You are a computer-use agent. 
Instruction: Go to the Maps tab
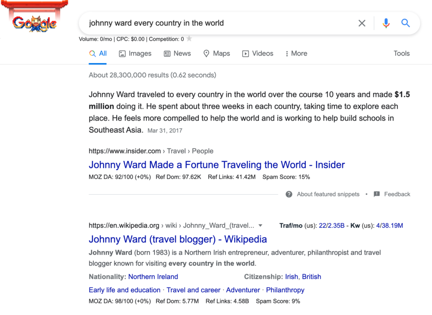pyautogui.click(x=216, y=54)
